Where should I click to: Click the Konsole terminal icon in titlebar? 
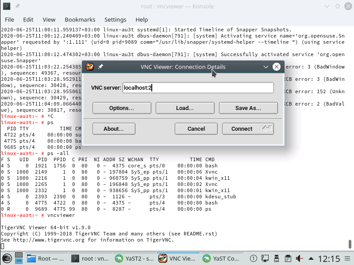coord(7,6)
